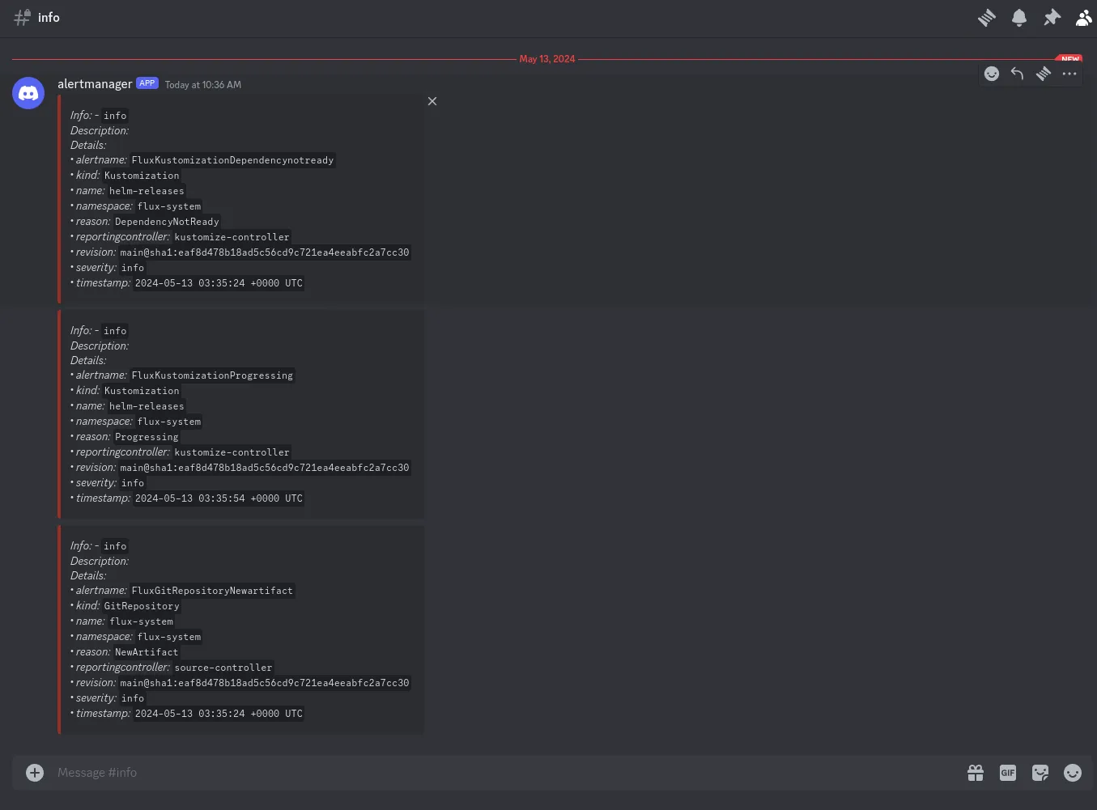Open more options for the message
The width and height of the screenshot is (1097, 810).
[x=1069, y=74]
